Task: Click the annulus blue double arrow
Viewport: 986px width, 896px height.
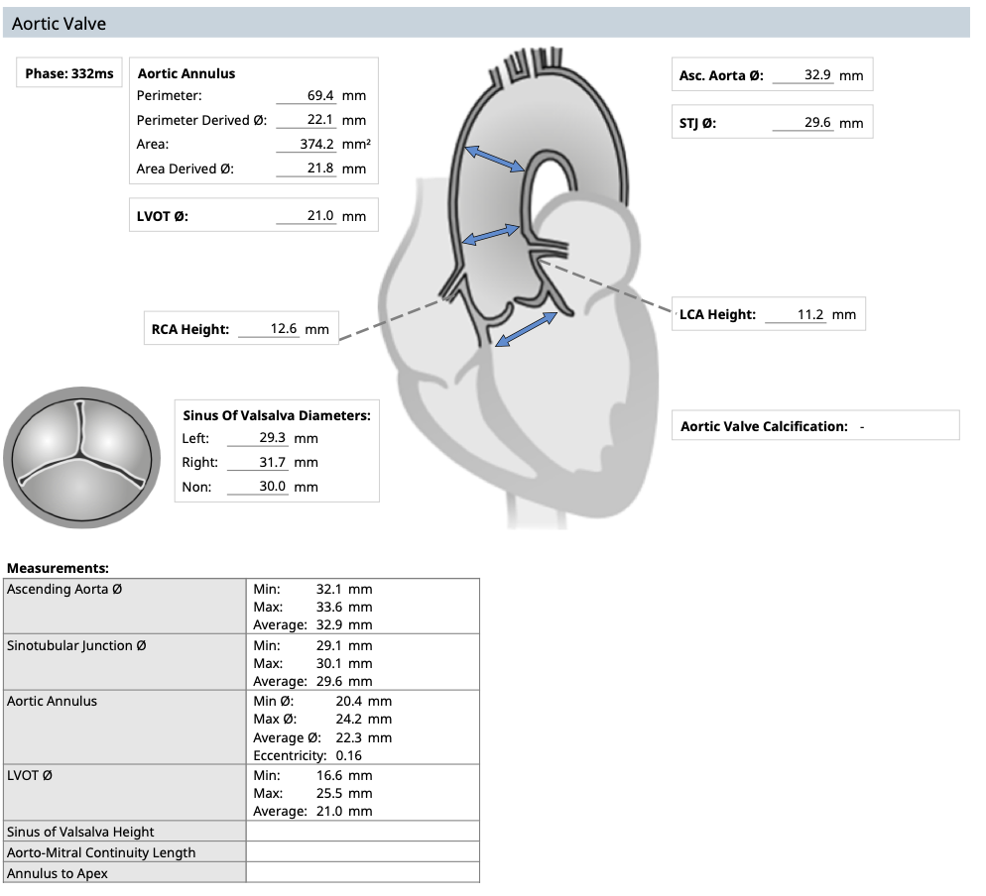Action: [526, 329]
